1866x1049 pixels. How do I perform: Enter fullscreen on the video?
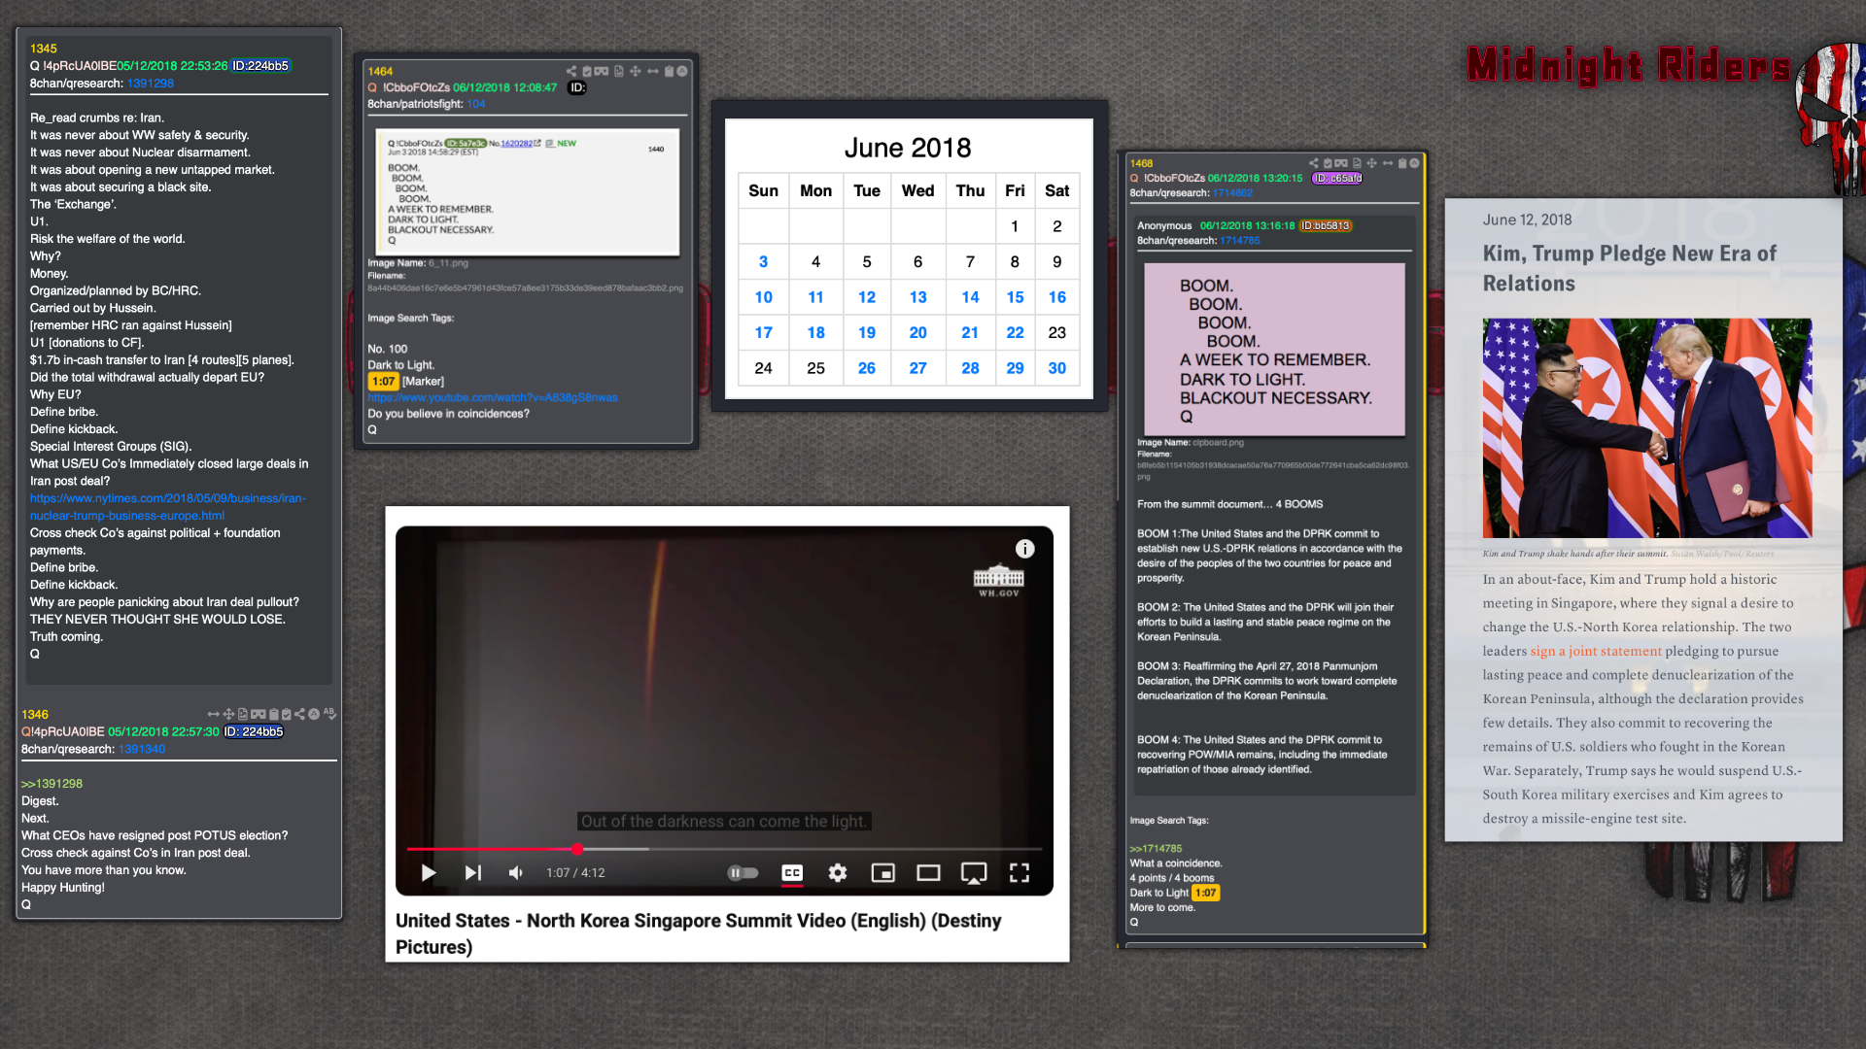pos(1019,872)
